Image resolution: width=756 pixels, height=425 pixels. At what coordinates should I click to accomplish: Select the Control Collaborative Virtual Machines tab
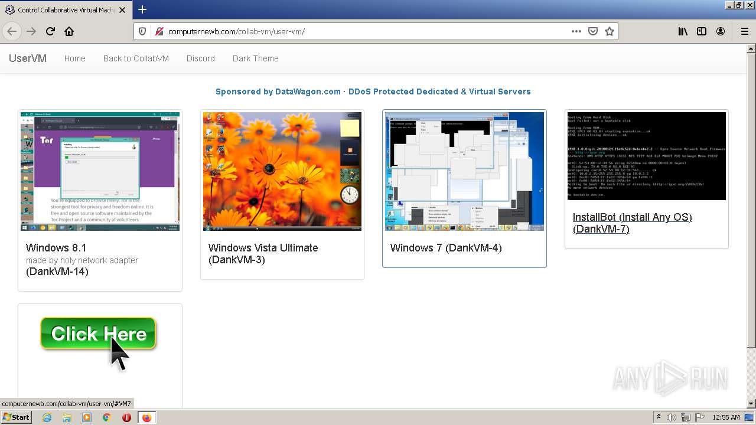(x=66, y=10)
